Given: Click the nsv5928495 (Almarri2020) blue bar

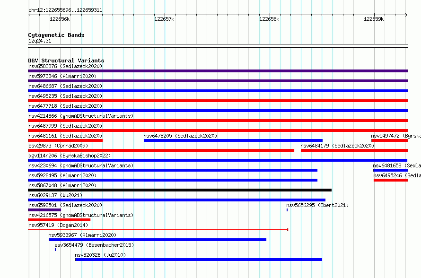Looking at the screenshot, I should click(x=173, y=180).
